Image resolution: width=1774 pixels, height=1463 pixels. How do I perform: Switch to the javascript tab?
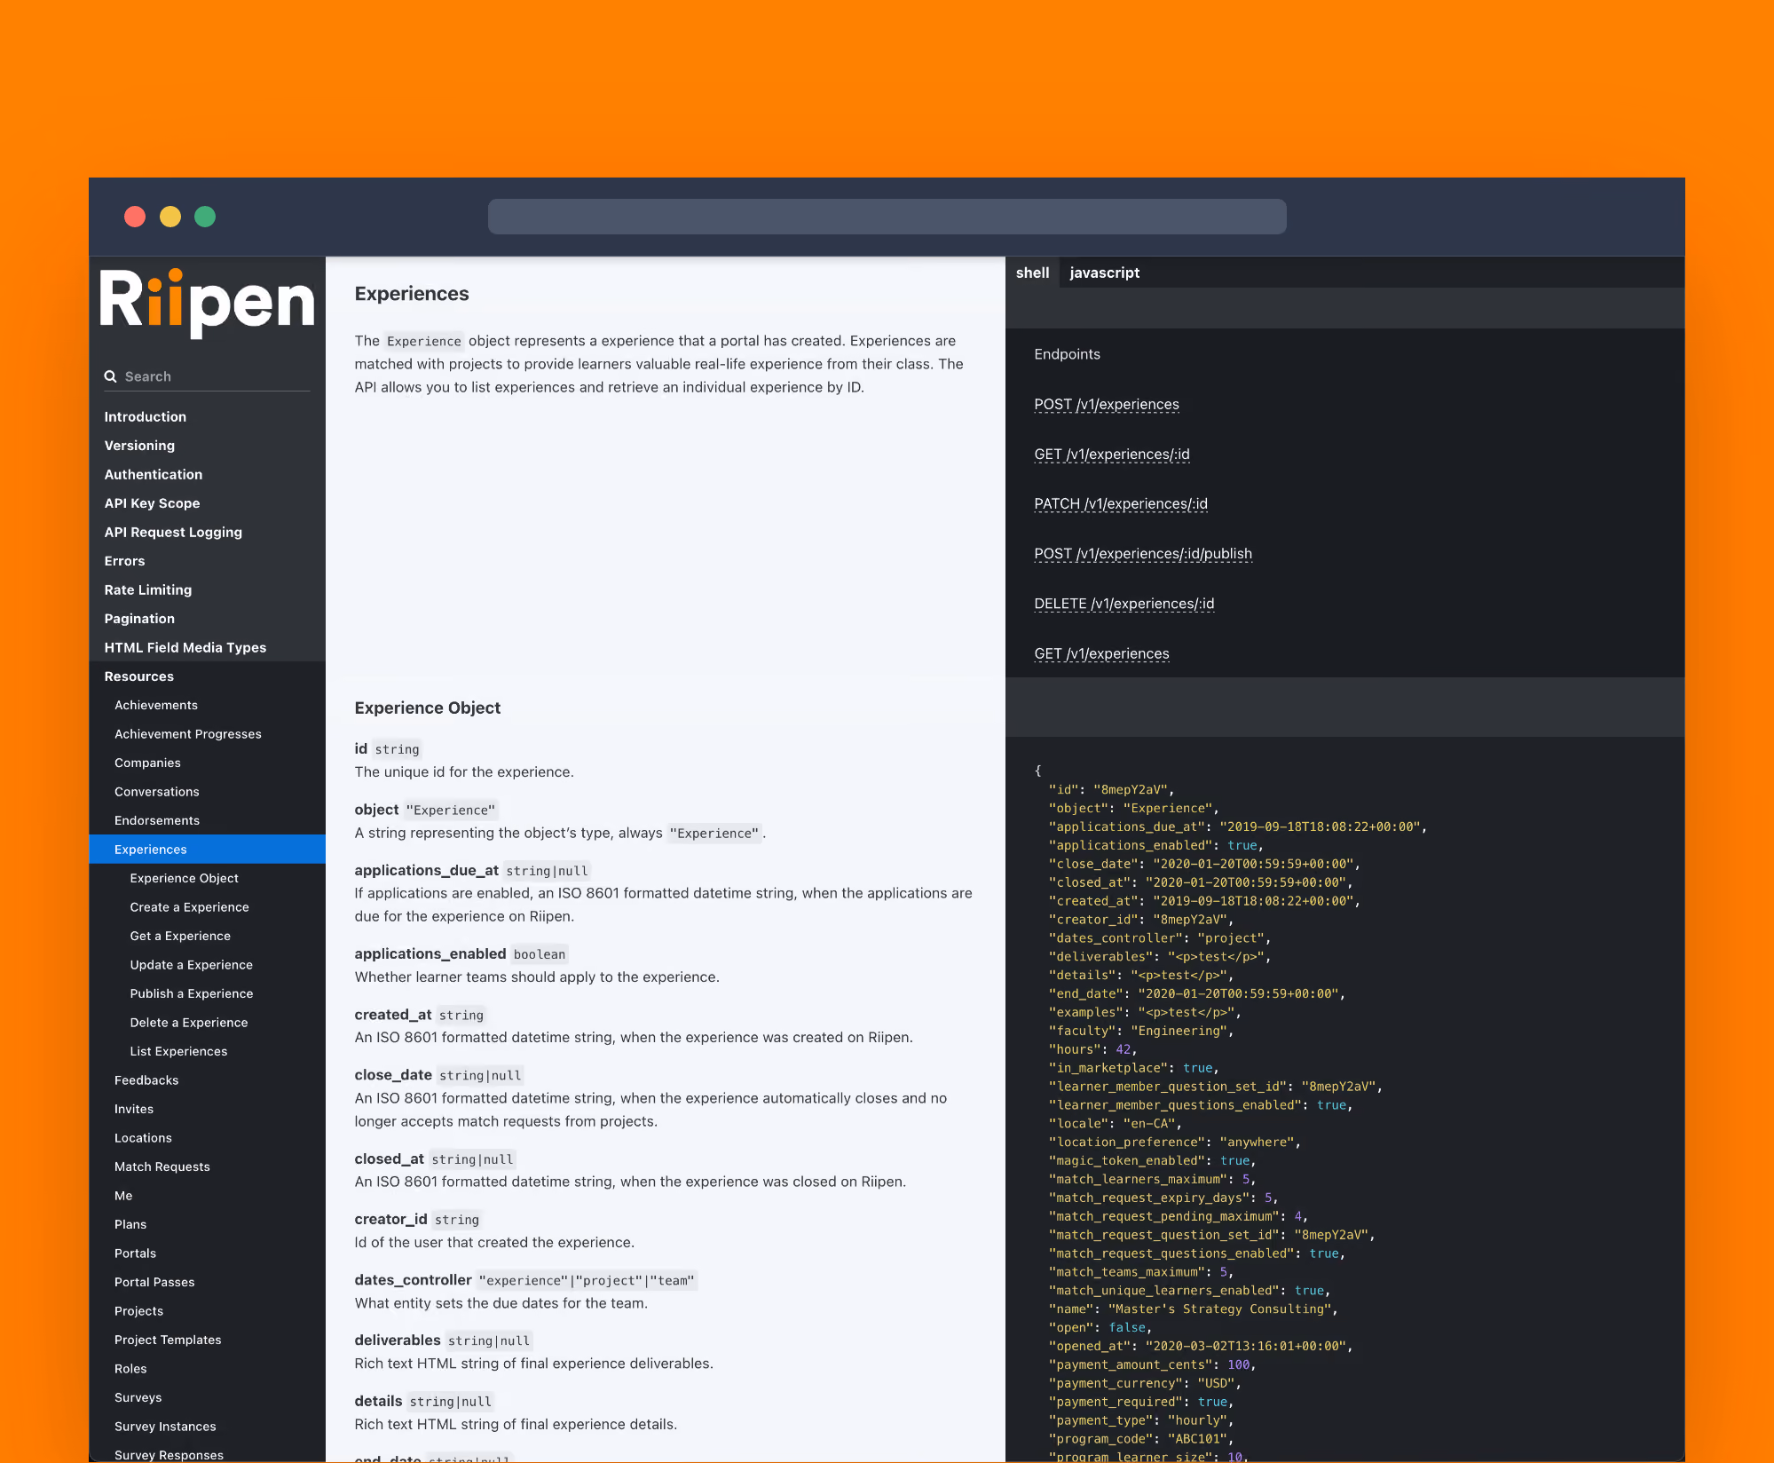1104,273
